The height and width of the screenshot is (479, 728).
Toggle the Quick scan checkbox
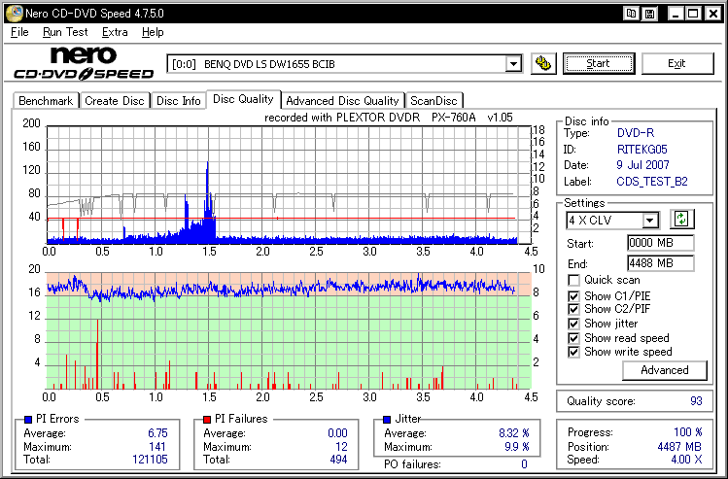tap(573, 281)
